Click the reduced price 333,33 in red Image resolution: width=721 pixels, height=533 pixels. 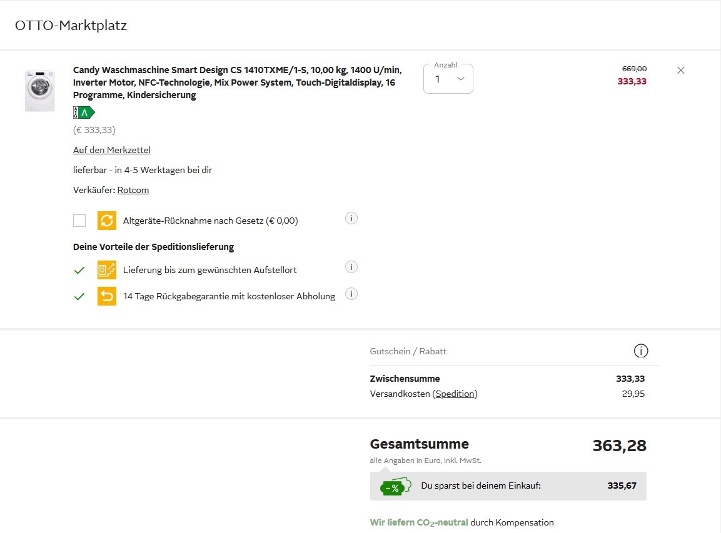click(632, 81)
